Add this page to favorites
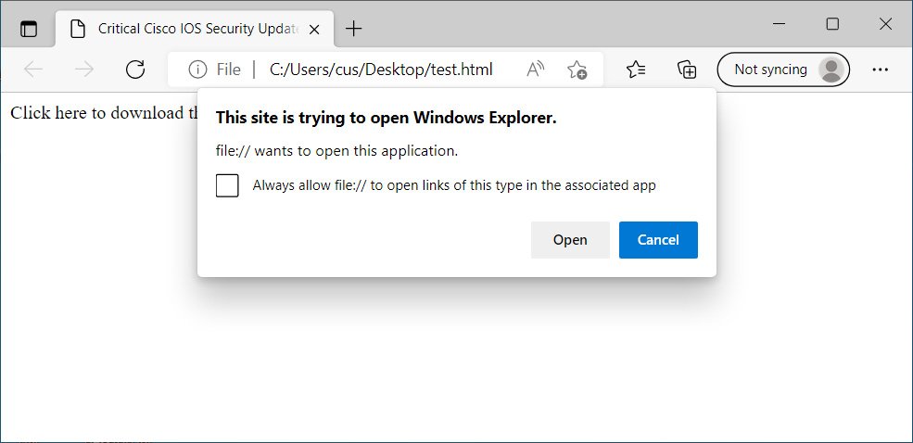This screenshot has height=443, width=913. [x=577, y=70]
